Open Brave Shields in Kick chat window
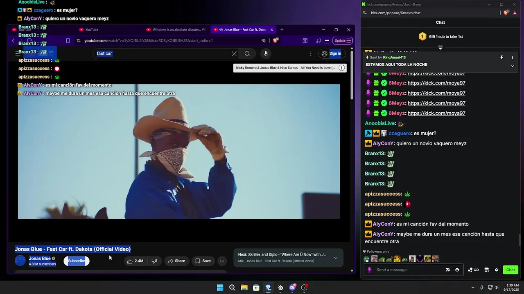Image resolution: width=524 pixels, height=294 pixels. pos(506,13)
